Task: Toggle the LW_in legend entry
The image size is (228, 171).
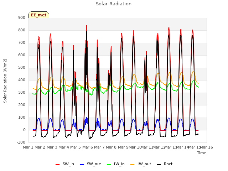Action: [x=116, y=164]
